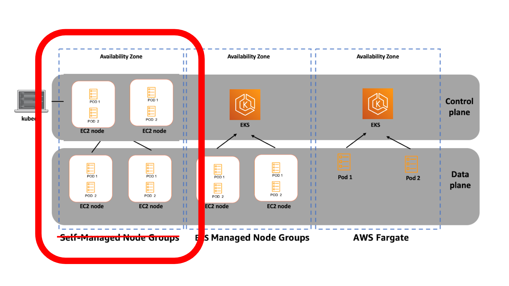Click the EKS Managed Node Groups caption
509x286 pixels.
pos(252,238)
